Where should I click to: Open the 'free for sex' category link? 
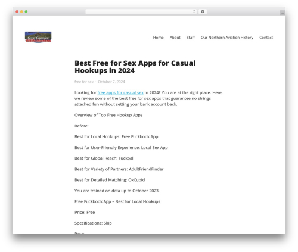(x=84, y=82)
